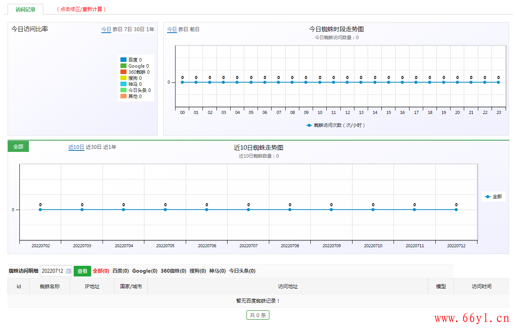Select 1年 range for visit ratio
Viewport: 517px width, 330px height.
coord(150,29)
